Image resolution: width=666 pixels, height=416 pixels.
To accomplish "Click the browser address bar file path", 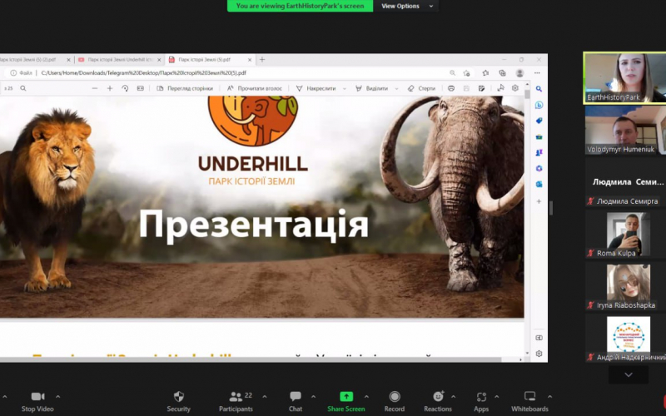I will click(x=143, y=73).
